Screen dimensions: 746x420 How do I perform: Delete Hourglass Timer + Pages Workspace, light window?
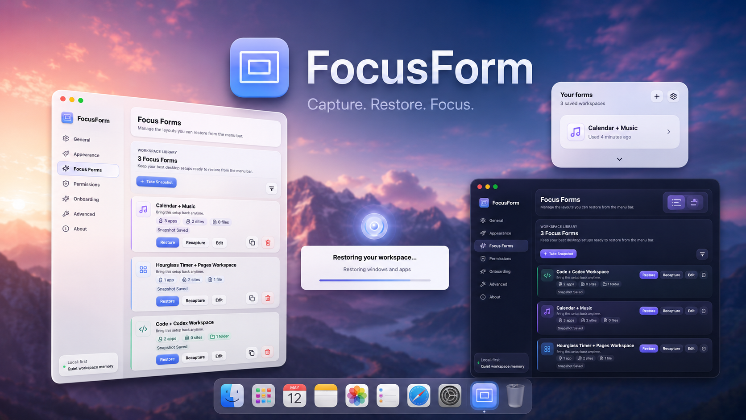(x=268, y=298)
